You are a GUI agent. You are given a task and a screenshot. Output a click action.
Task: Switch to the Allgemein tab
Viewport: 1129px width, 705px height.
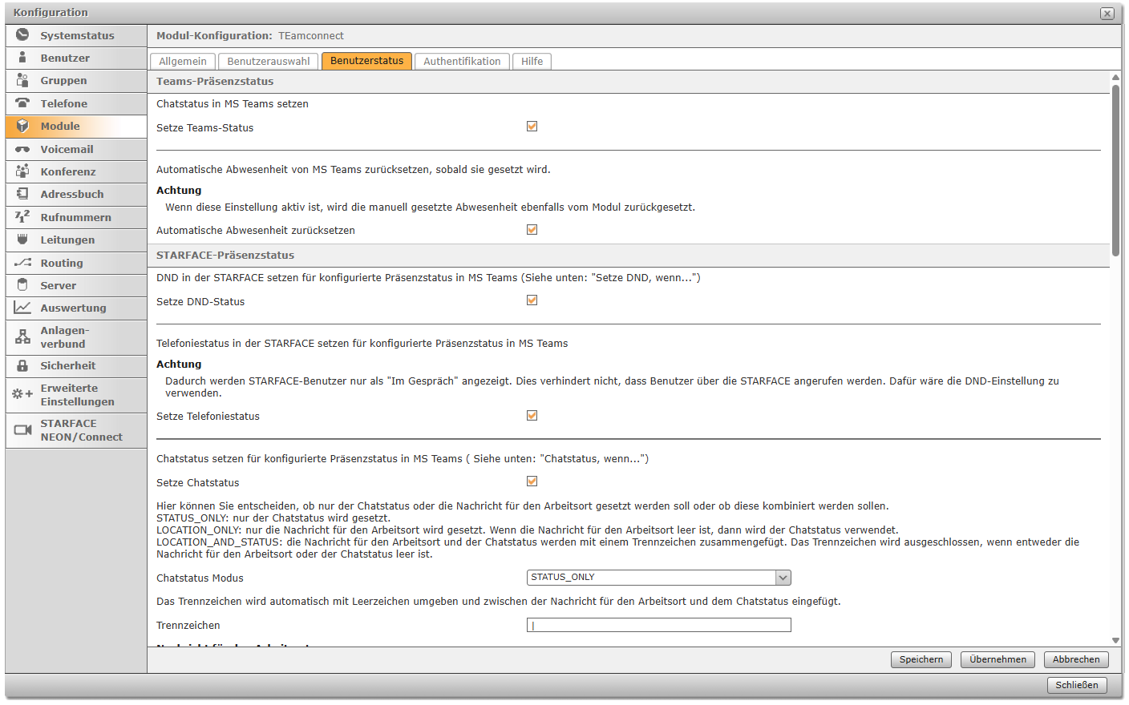pyautogui.click(x=183, y=62)
